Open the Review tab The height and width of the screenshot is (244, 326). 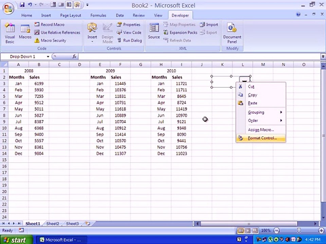click(139, 15)
